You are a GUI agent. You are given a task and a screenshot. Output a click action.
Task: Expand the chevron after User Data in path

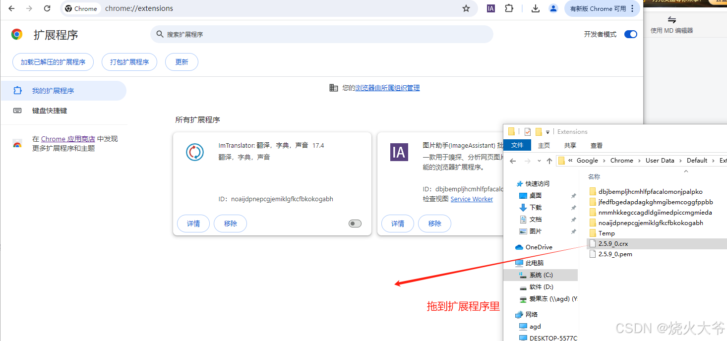pyautogui.click(x=680, y=161)
